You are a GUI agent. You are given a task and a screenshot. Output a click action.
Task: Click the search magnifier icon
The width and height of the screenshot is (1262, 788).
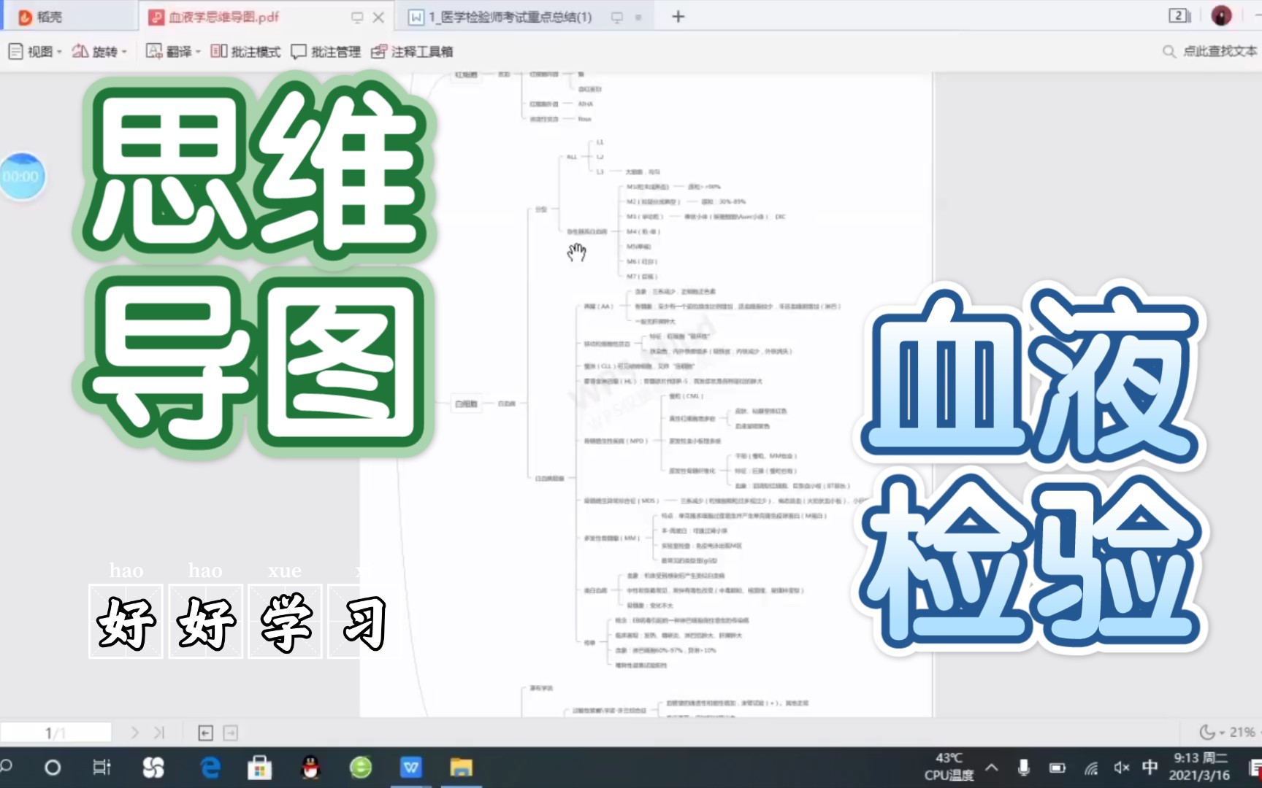click(1169, 51)
